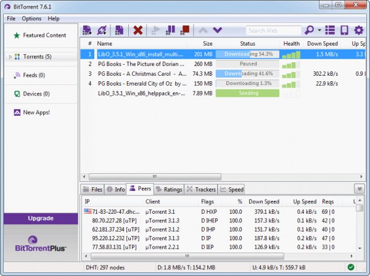Open the File menu
Viewport: 370px width, 276px height.
[x=11, y=18]
